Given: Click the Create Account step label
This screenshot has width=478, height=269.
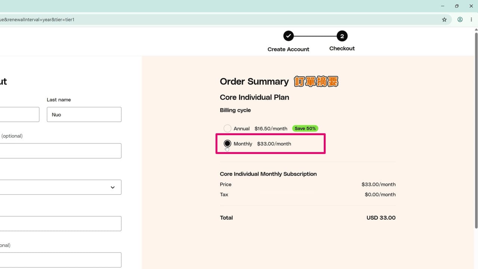Looking at the screenshot, I should (x=288, y=49).
